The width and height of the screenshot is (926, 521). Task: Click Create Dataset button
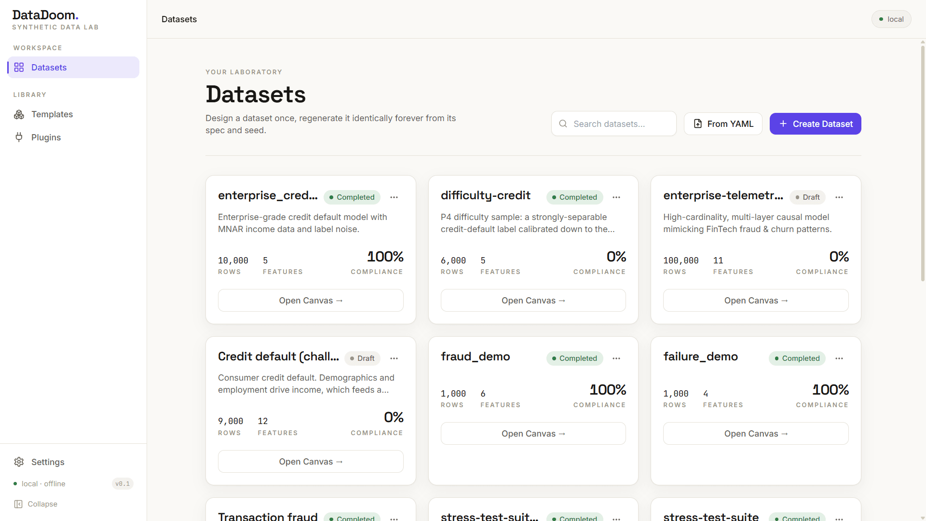[x=815, y=124]
